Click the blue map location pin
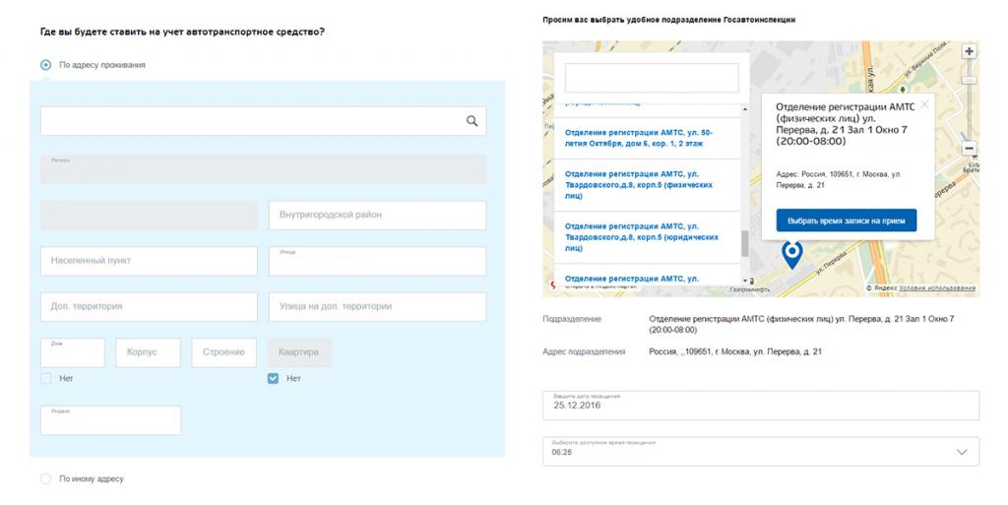This screenshot has height=505, width=1008. 792,255
